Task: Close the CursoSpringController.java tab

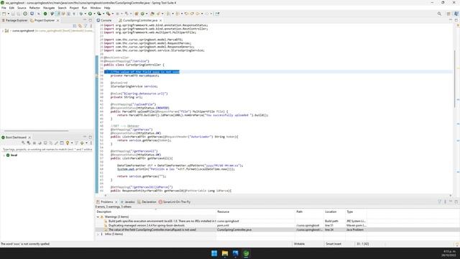Action: [160, 20]
